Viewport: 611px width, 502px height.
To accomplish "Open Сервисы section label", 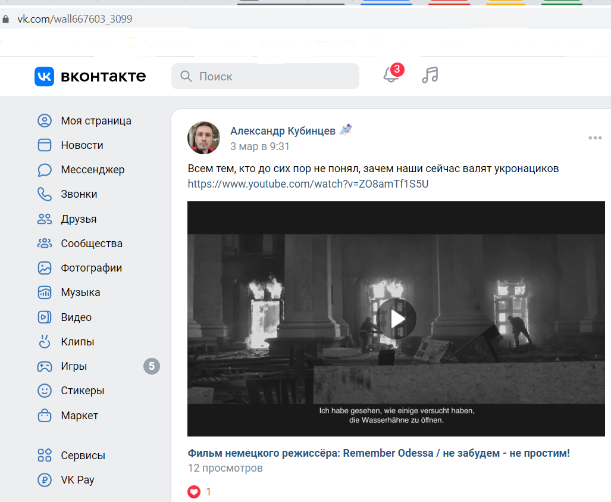I will (83, 455).
